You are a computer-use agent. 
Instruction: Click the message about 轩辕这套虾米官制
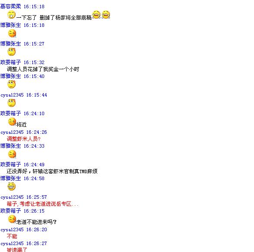tap(52, 171)
